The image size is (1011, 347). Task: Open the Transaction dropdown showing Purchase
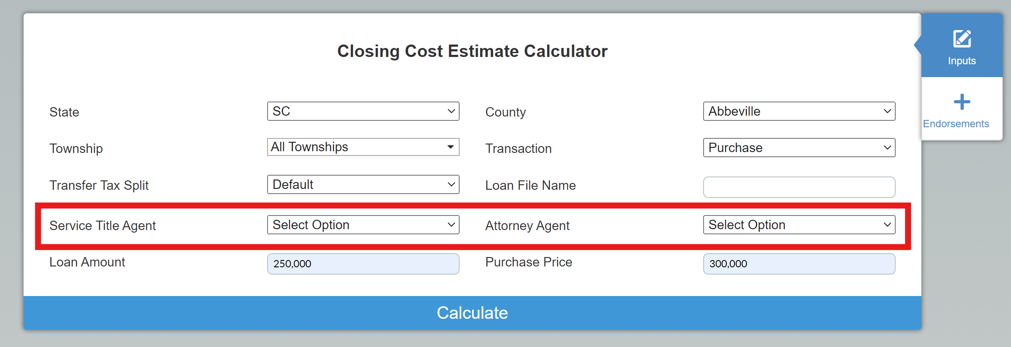tap(799, 148)
